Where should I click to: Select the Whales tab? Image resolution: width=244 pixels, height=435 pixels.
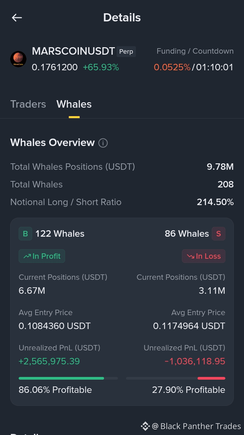point(74,104)
